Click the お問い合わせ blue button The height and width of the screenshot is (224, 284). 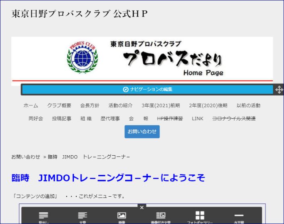point(142,132)
